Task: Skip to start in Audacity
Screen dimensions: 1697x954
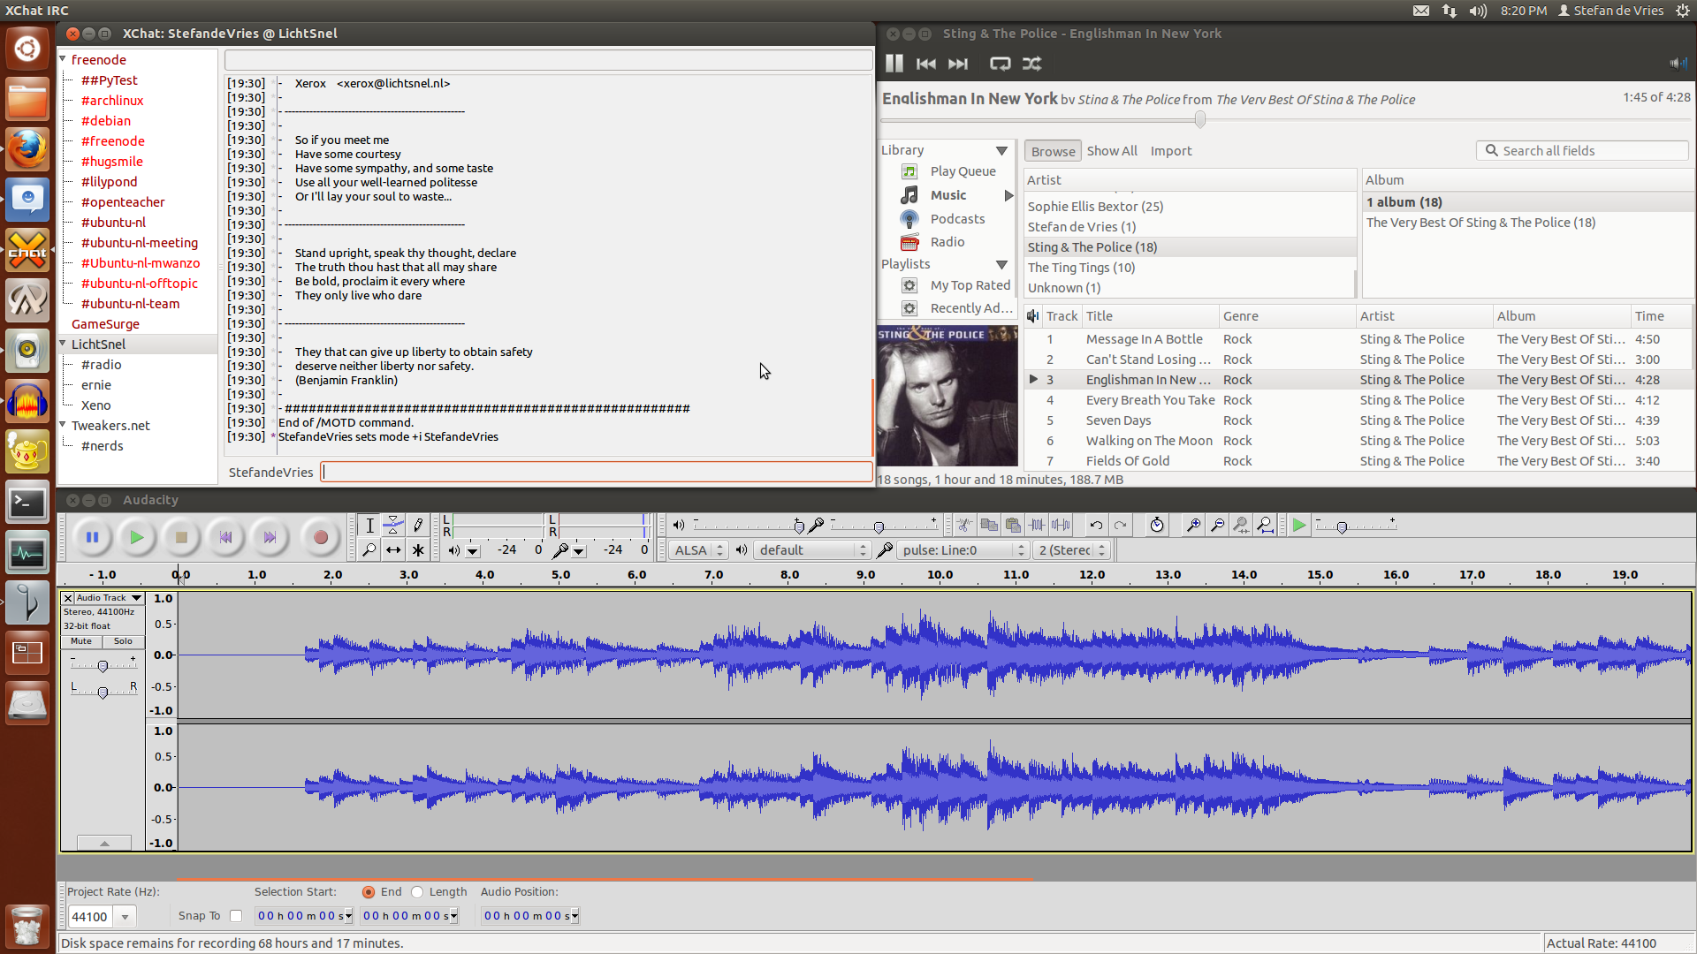Action: pos(225,537)
